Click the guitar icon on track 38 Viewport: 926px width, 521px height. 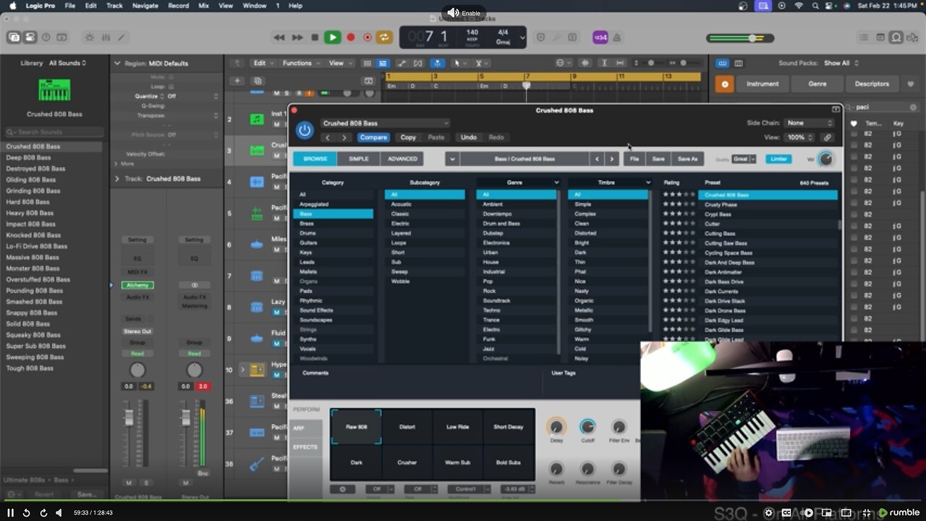(x=256, y=464)
